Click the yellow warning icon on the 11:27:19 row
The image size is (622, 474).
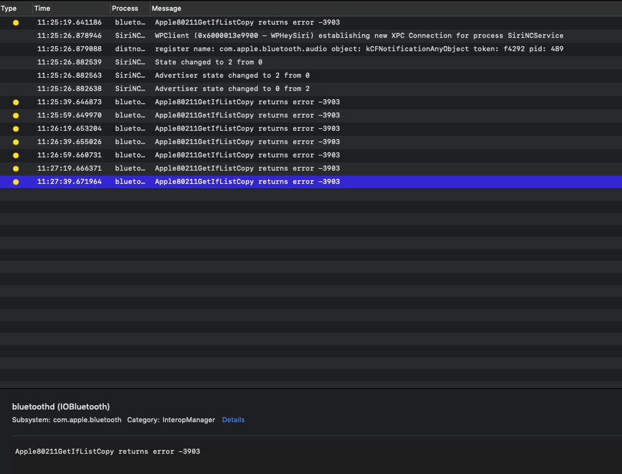15,168
